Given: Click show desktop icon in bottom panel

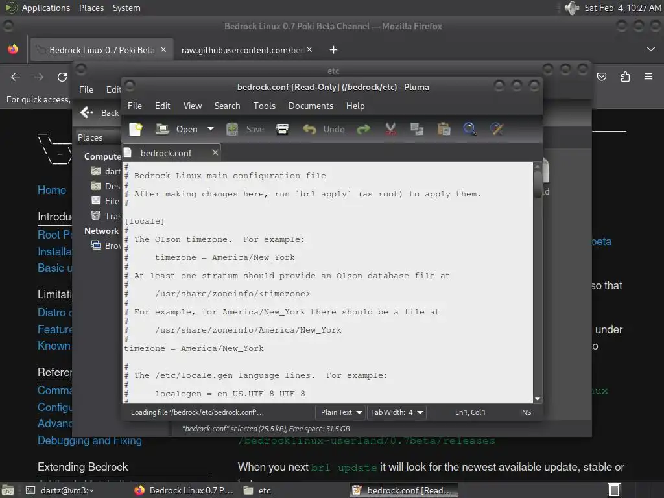Looking at the screenshot, I should tap(8, 490).
